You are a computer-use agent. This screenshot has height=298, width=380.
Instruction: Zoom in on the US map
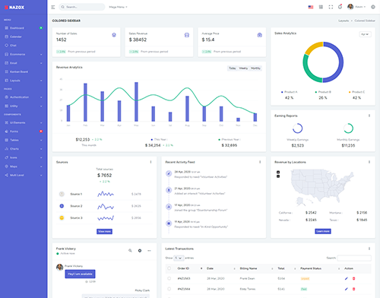[x=278, y=172]
